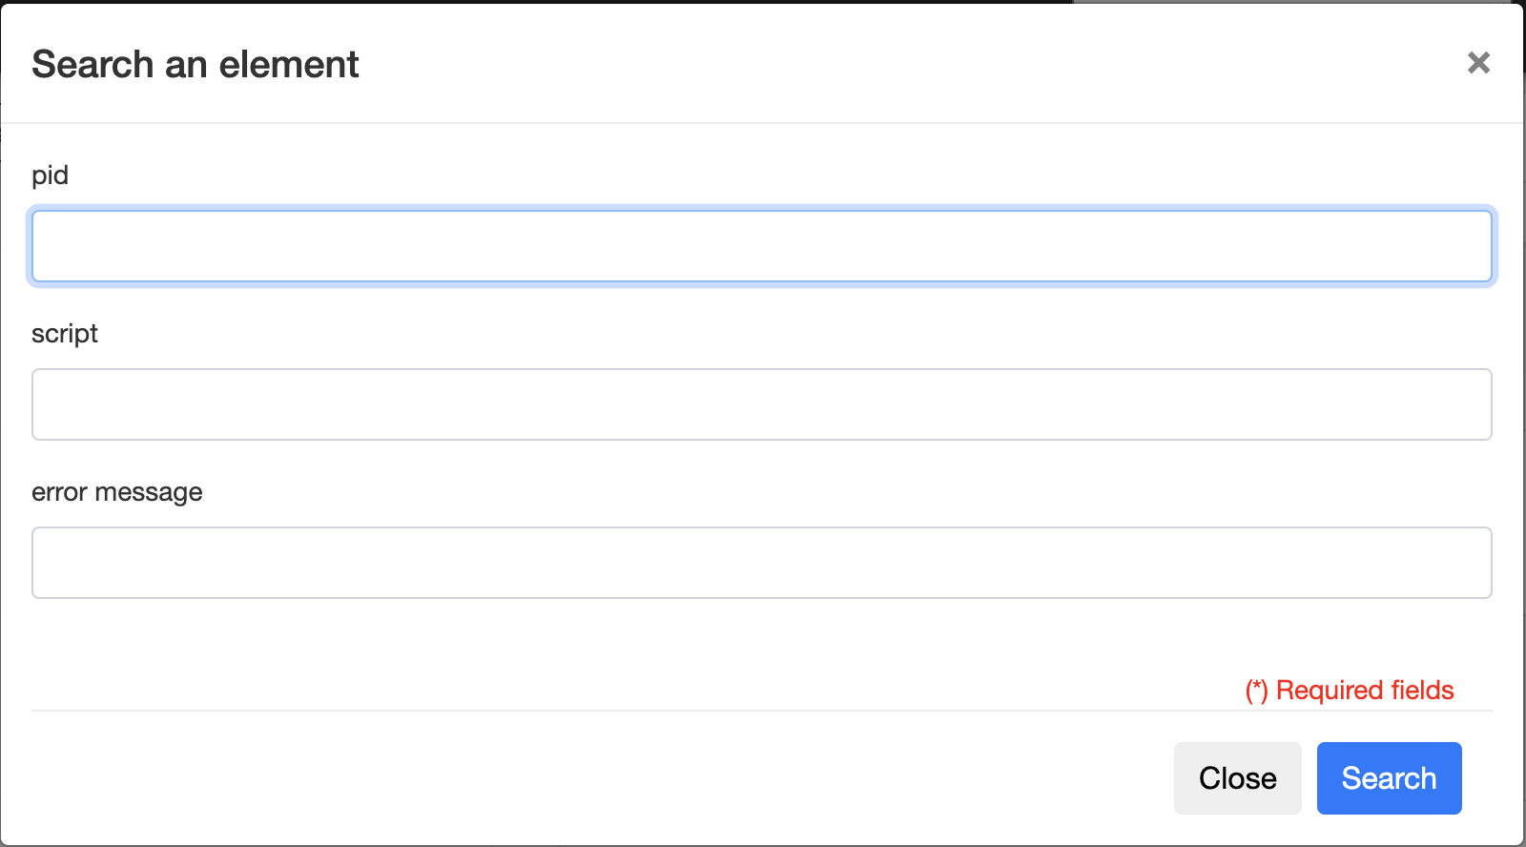Click the "script" field label

click(x=65, y=334)
